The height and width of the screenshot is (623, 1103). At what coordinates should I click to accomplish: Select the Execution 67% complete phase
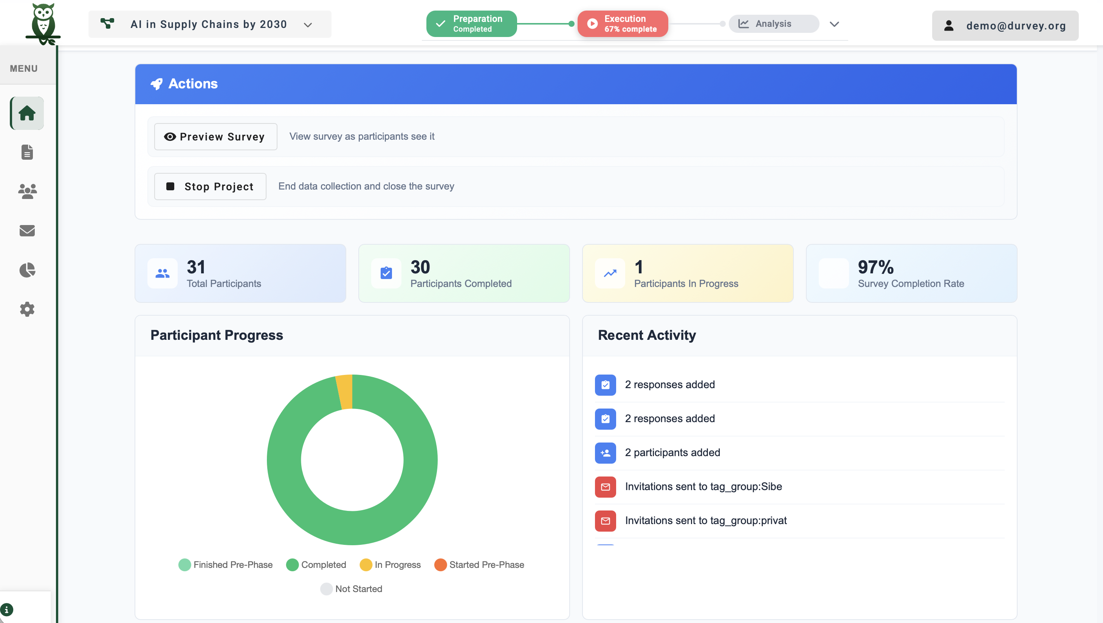[x=623, y=24]
